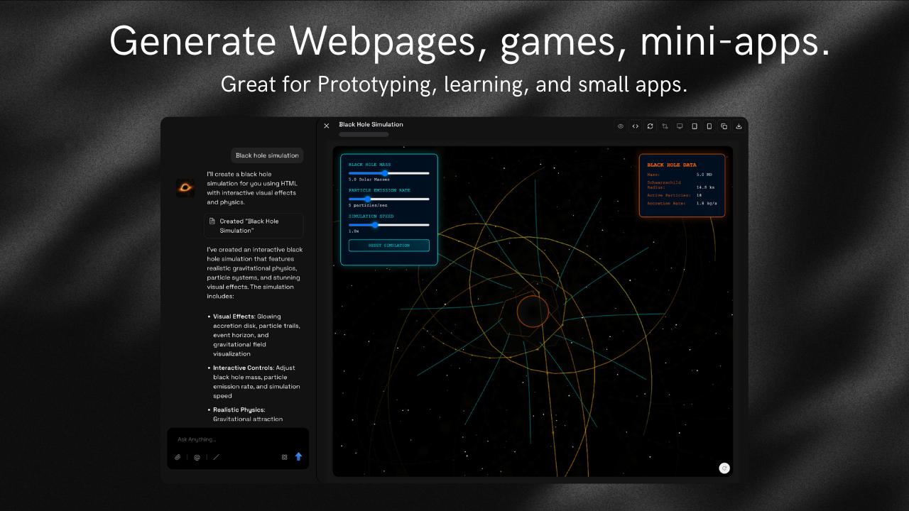Click the Active Particles value
Viewport: 909px width, 511px height.
(x=699, y=194)
